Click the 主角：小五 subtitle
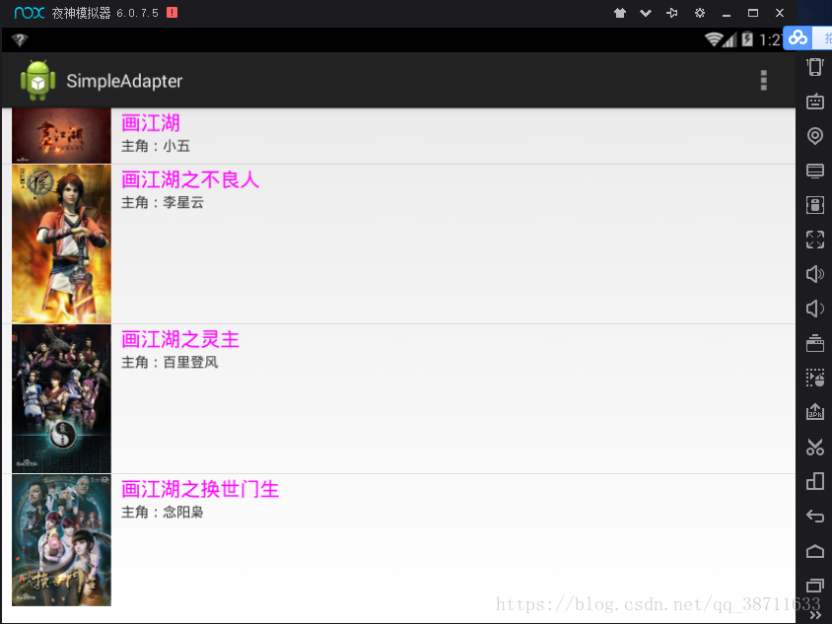 (x=156, y=146)
